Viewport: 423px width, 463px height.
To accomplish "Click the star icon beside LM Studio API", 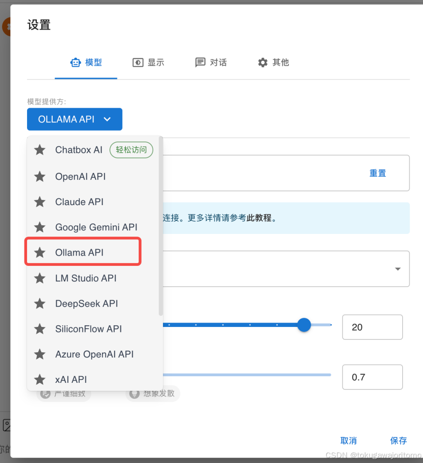I will 39,278.
